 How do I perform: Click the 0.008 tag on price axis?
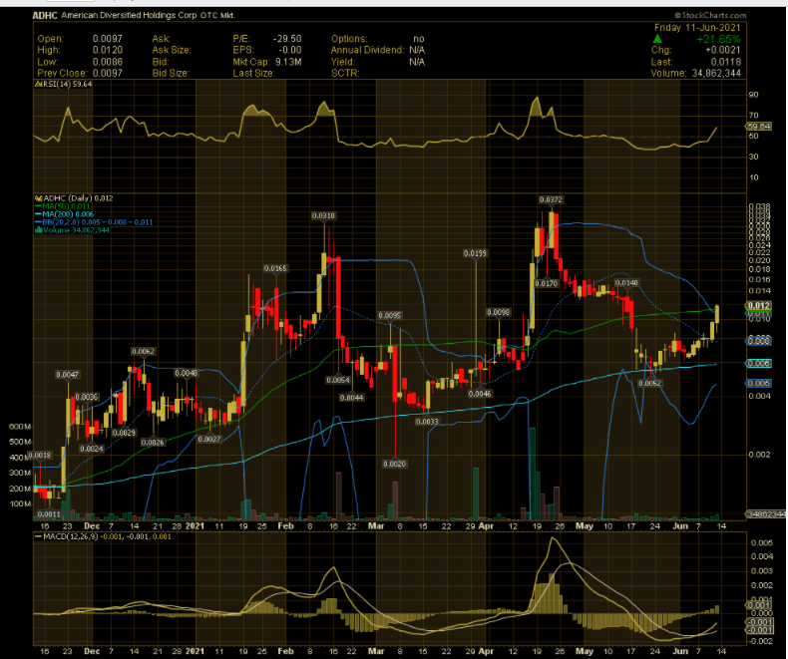coord(758,341)
